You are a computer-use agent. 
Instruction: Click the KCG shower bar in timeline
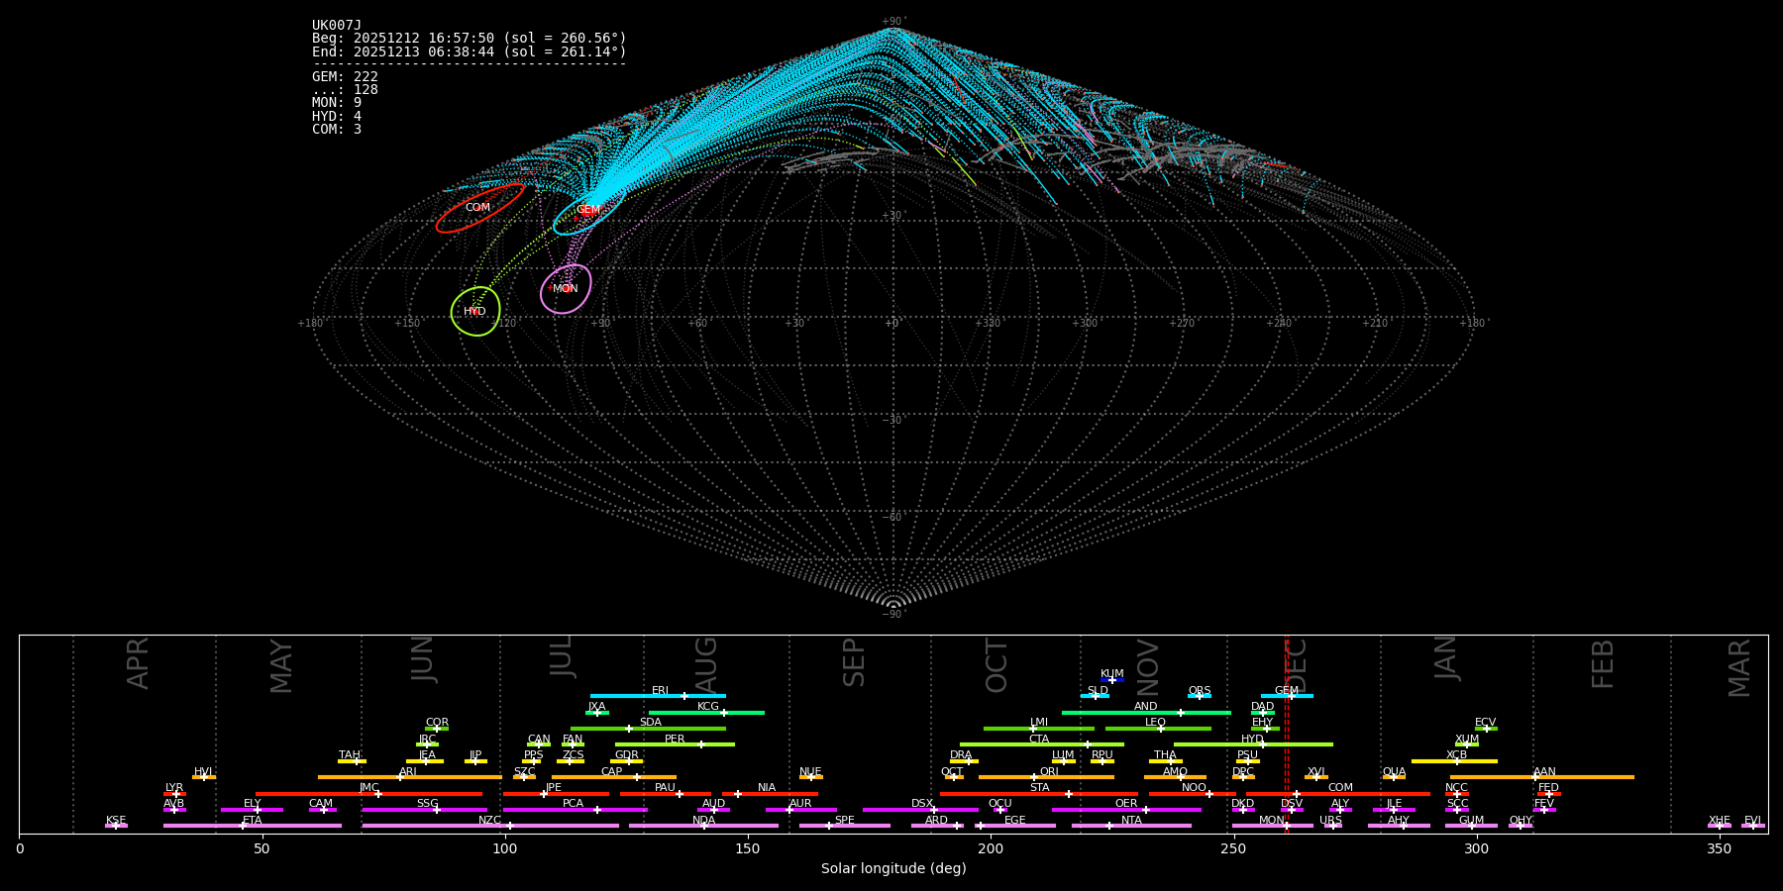(706, 712)
